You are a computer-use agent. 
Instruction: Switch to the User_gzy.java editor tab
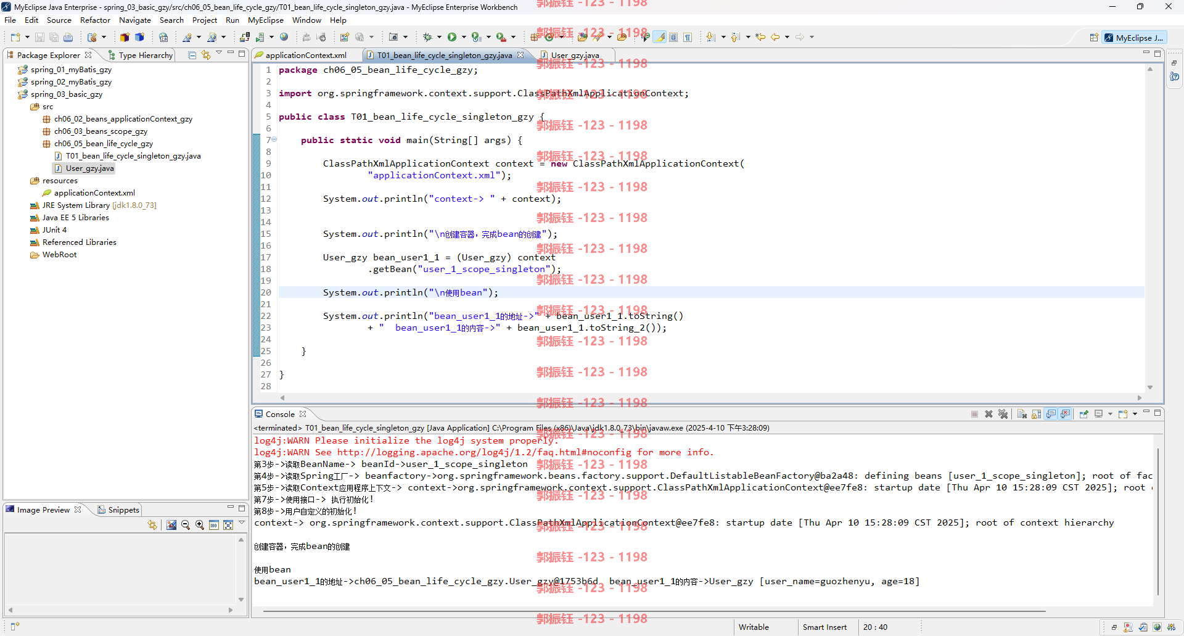pyautogui.click(x=575, y=55)
